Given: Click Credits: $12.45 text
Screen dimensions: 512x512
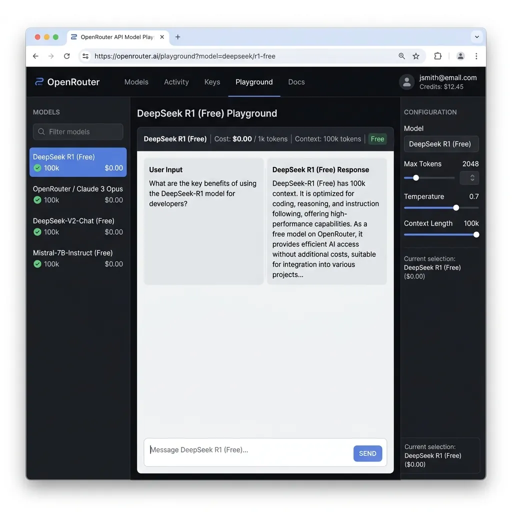Looking at the screenshot, I should pyautogui.click(x=441, y=87).
